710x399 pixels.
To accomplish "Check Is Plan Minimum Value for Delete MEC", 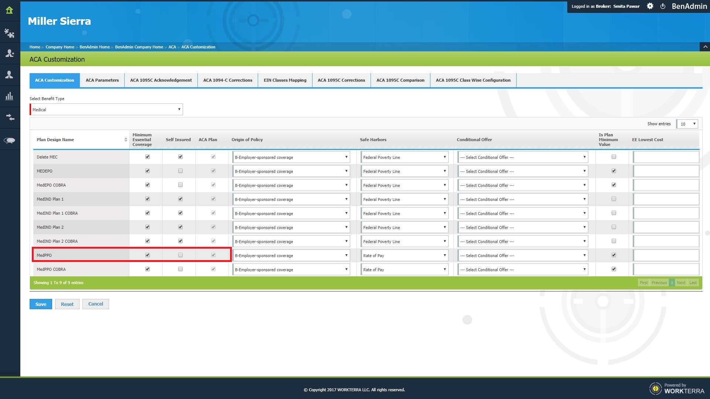I will tap(614, 157).
